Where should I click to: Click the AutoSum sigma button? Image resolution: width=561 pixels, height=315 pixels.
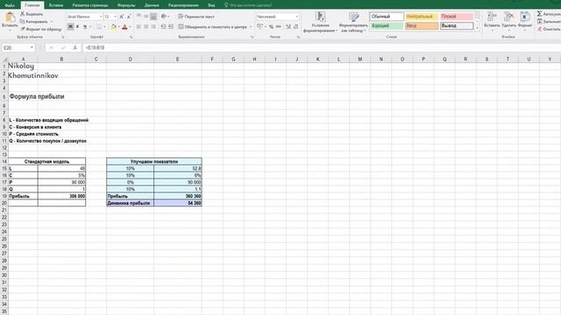(548, 14)
